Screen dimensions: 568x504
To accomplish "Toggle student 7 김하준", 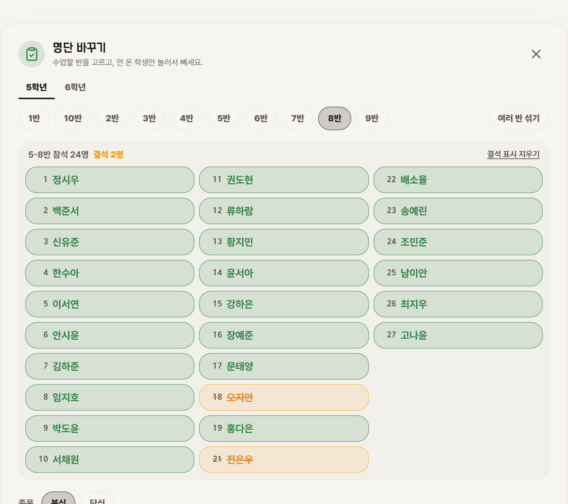I will (110, 366).
